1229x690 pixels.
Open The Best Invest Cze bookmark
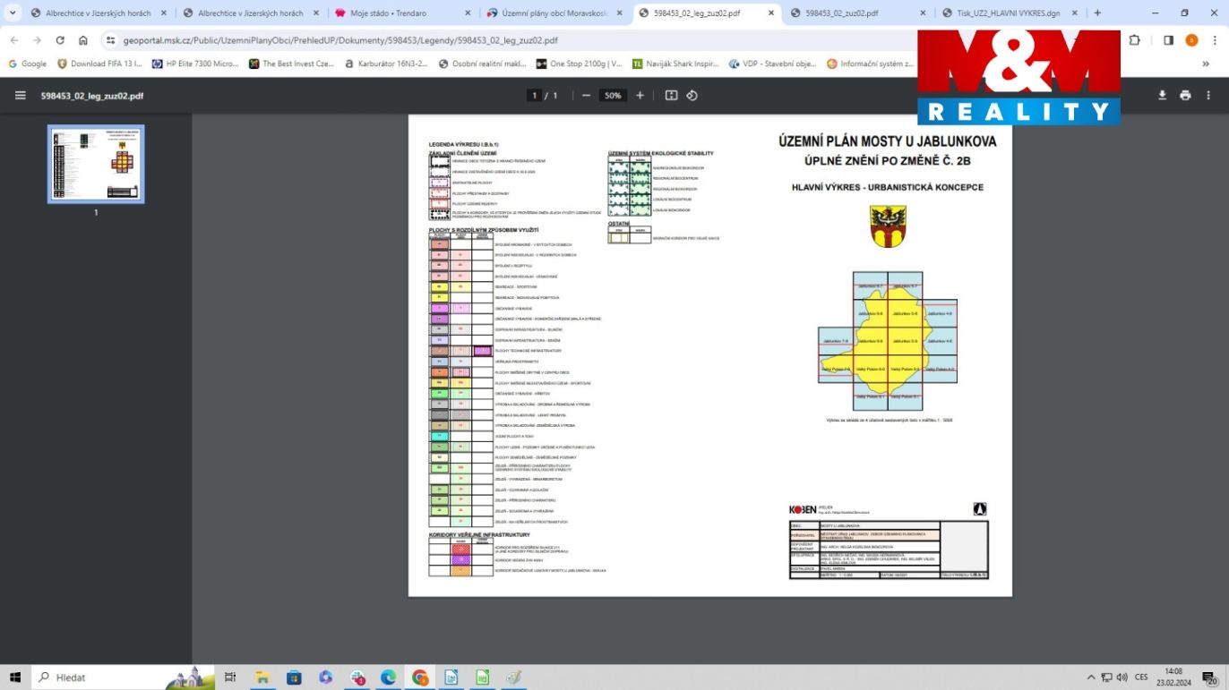point(291,64)
